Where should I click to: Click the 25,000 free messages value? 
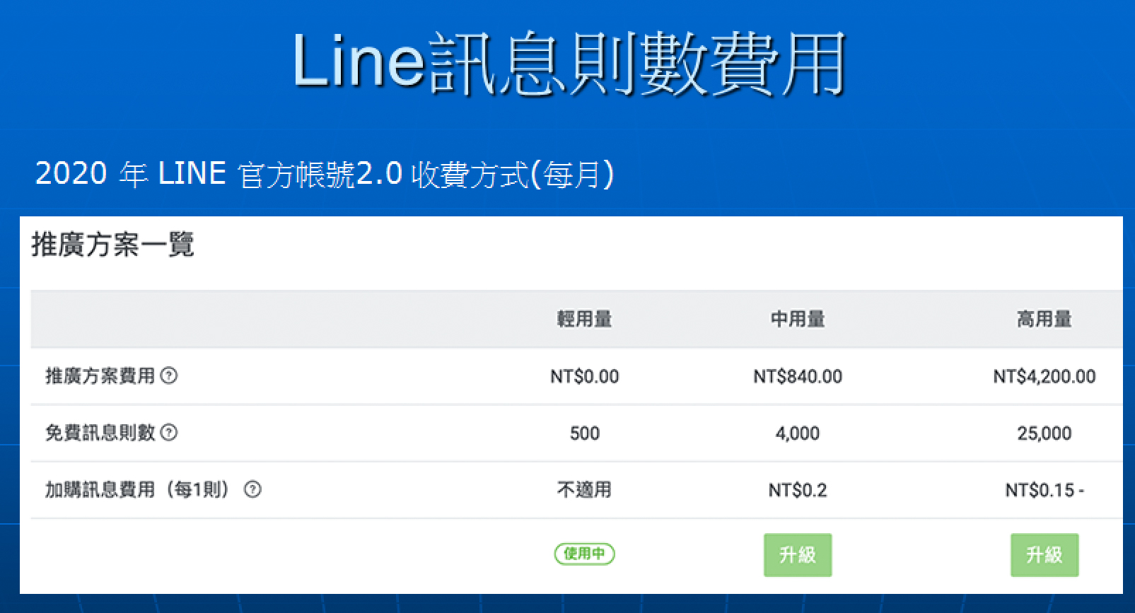(1044, 433)
